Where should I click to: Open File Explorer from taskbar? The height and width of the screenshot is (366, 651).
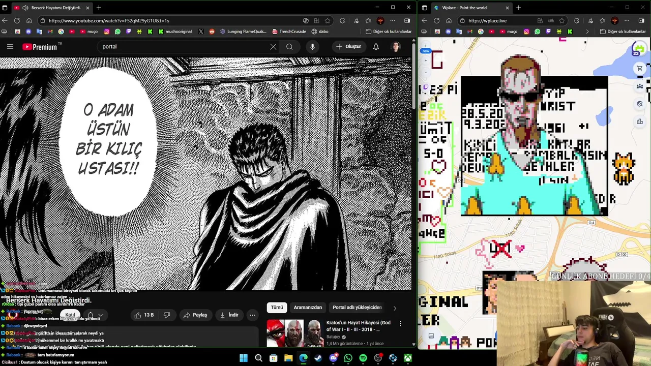coord(288,358)
